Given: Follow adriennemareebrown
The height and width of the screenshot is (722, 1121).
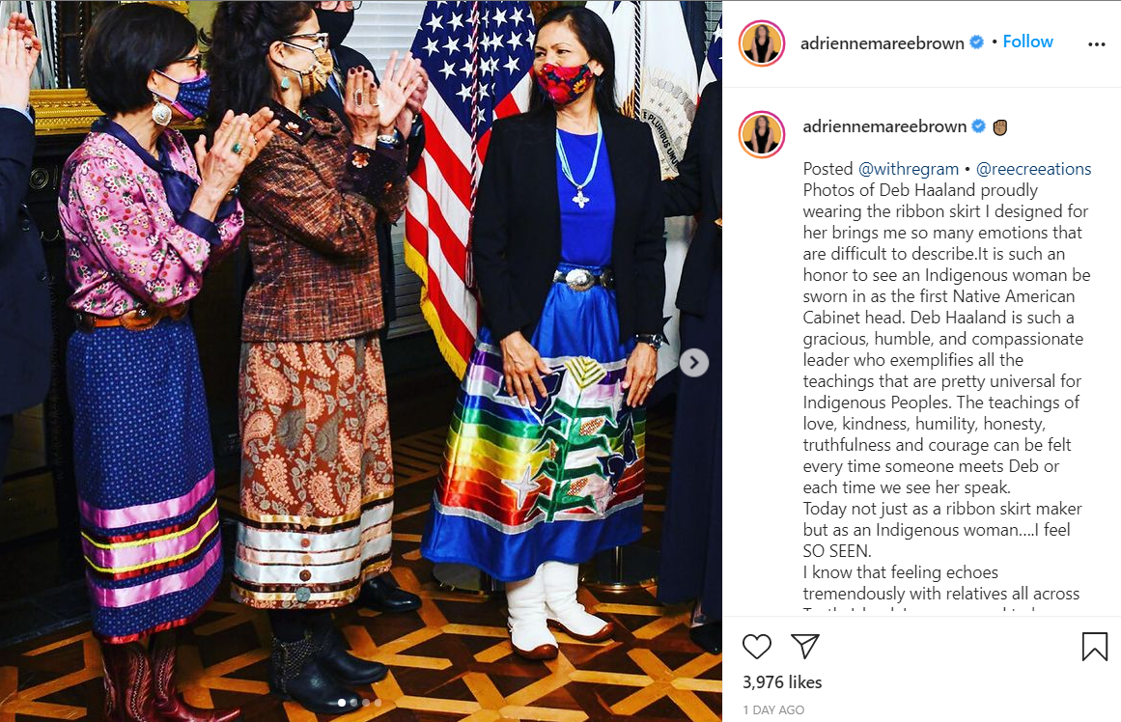Looking at the screenshot, I should [1027, 42].
